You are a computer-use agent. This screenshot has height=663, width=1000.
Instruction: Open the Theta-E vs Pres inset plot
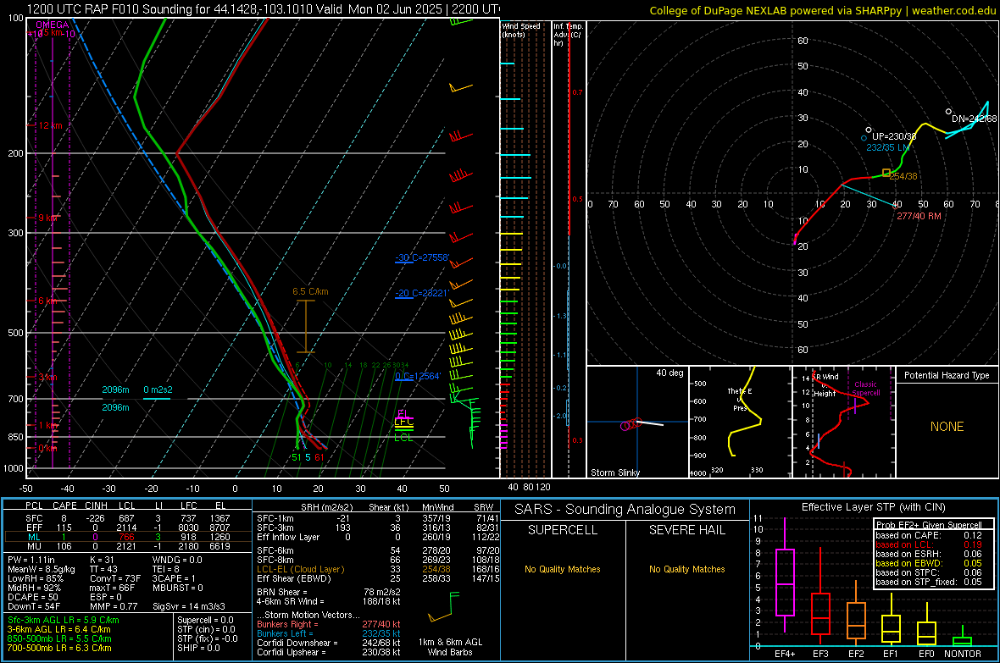click(740, 422)
